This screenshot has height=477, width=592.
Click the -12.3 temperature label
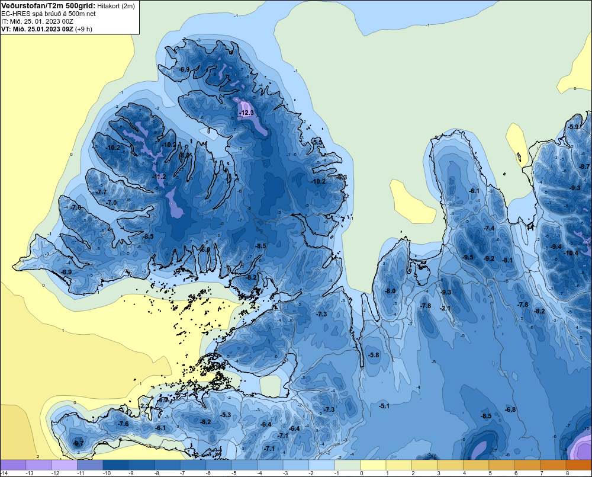(x=247, y=113)
